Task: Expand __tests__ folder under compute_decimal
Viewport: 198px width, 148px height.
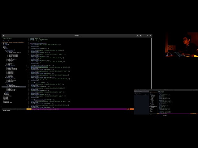Action: 10,67
